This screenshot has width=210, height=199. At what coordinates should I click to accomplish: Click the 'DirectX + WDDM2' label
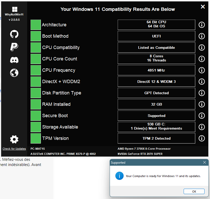(x=61, y=82)
